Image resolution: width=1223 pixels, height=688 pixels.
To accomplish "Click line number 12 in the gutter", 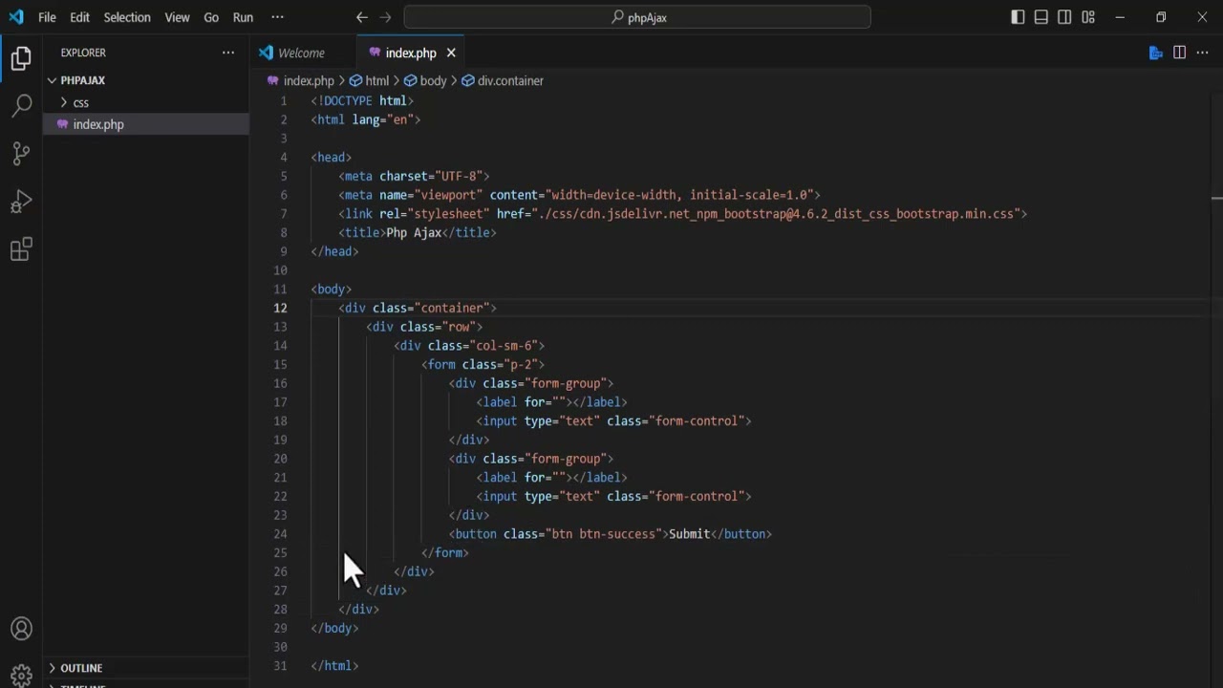I will [280, 308].
